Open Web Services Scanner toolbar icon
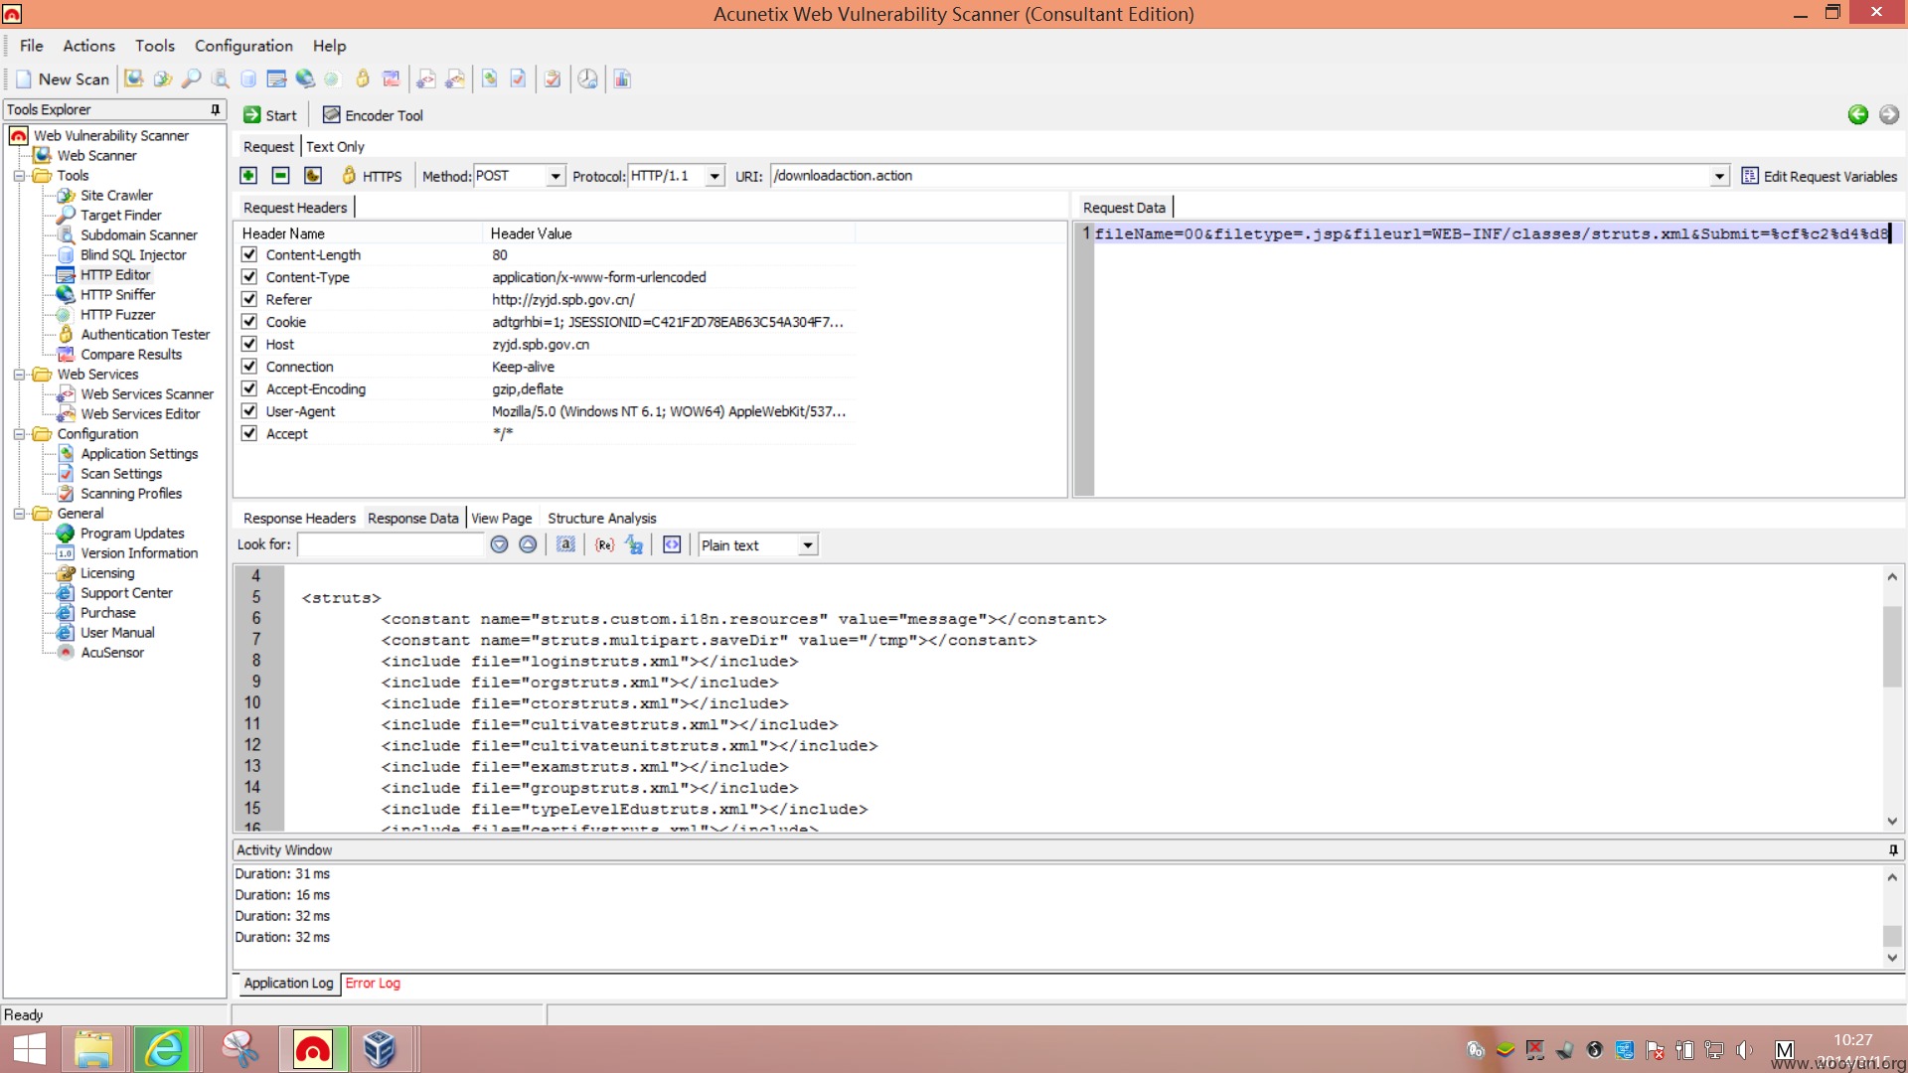This screenshot has width=1908, height=1073. 426,78
